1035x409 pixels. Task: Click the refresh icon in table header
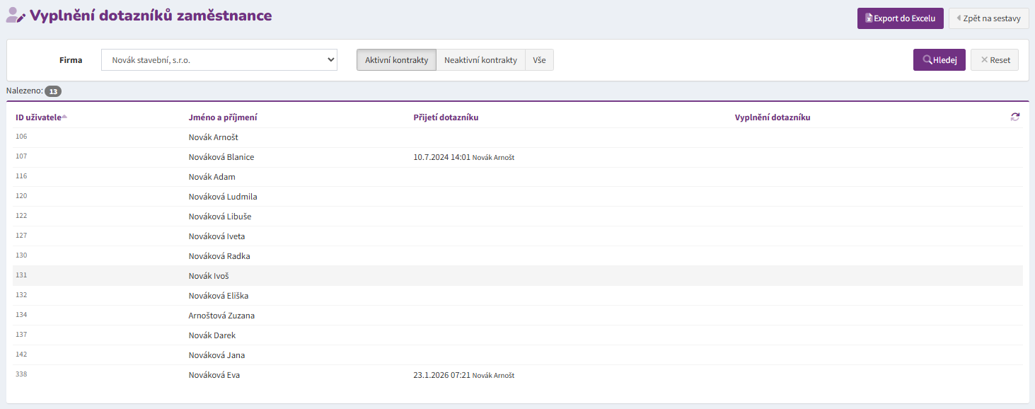[x=1015, y=117]
